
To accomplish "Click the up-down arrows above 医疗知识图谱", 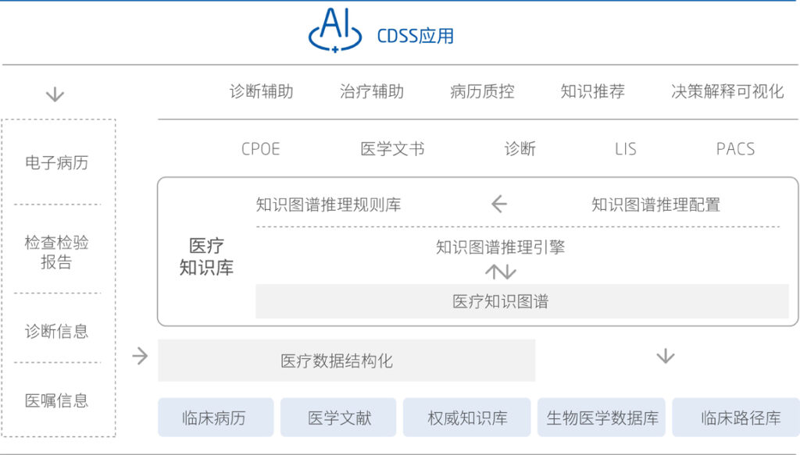I will (x=500, y=272).
